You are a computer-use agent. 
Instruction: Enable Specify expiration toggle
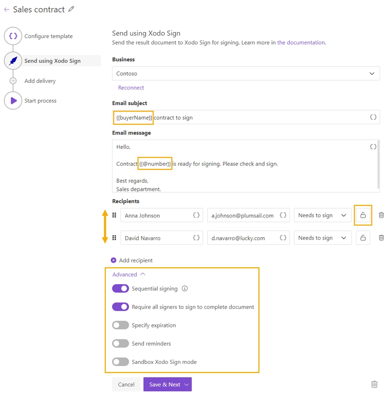point(121,325)
